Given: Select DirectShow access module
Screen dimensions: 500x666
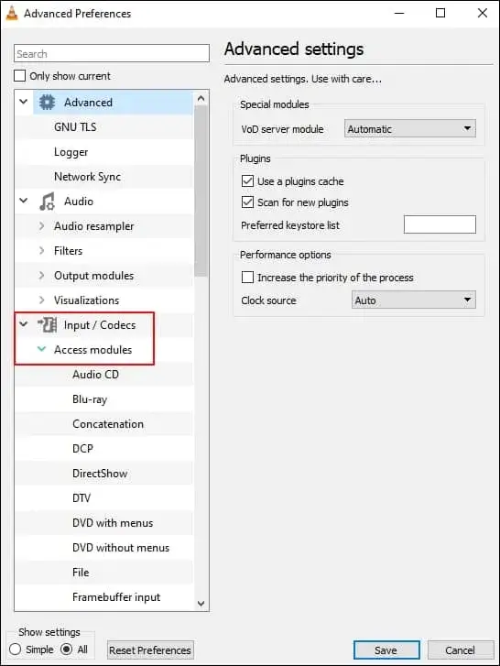Looking at the screenshot, I should pyautogui.click(x=100, y=474).
